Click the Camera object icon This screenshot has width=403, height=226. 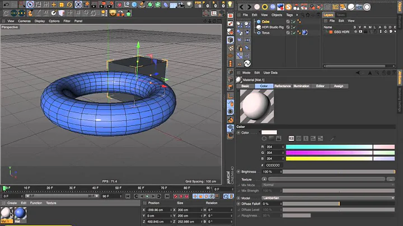pos(181,4)
